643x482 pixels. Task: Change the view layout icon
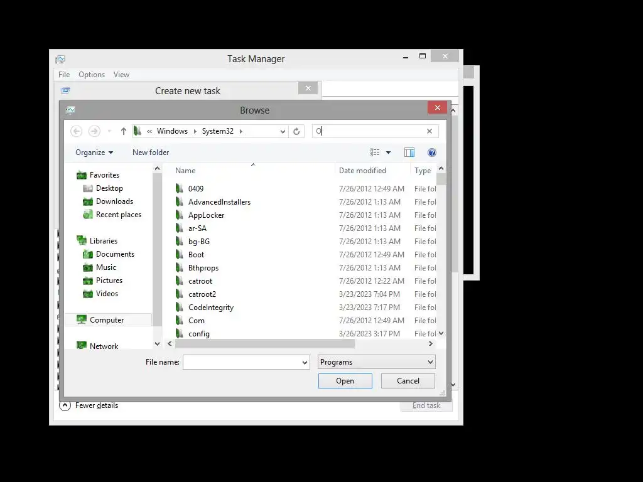tap(374, 153)
